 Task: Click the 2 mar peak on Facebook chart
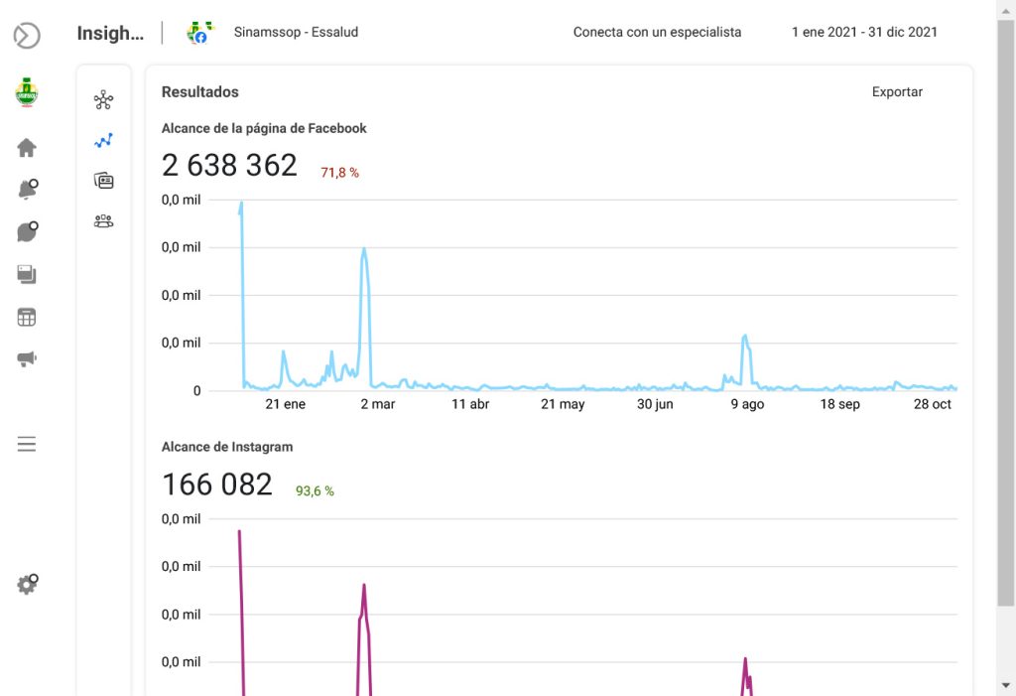364,249
